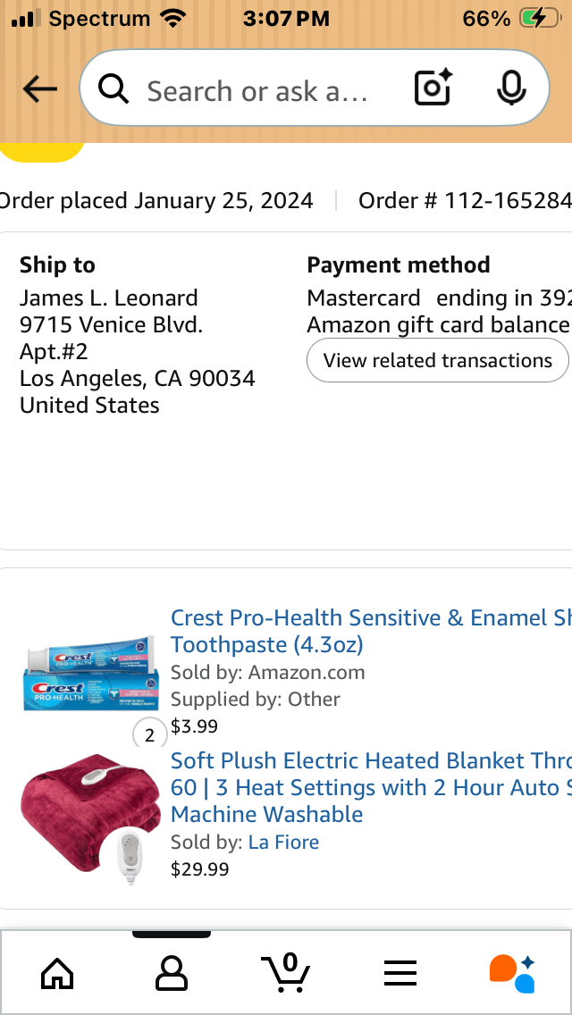Tap the red heated blanket image
The image size is (572, 1015).
point(90,818)
